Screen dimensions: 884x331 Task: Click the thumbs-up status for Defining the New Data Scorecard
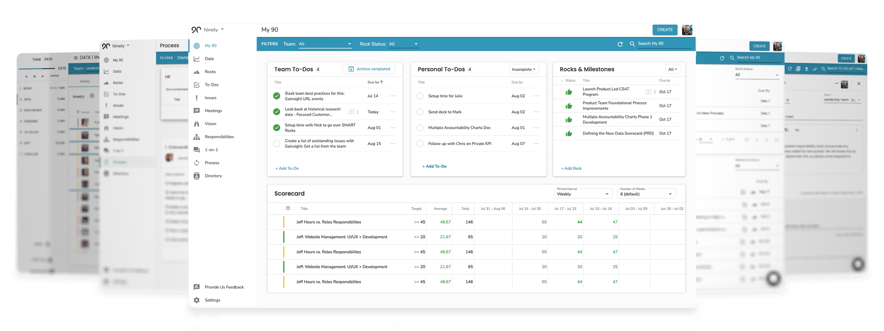[569, 134]
